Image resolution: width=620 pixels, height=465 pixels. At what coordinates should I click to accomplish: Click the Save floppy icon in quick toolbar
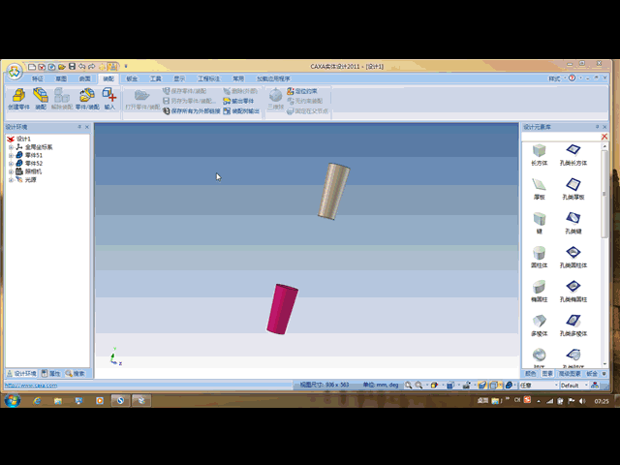click(72, 67)
